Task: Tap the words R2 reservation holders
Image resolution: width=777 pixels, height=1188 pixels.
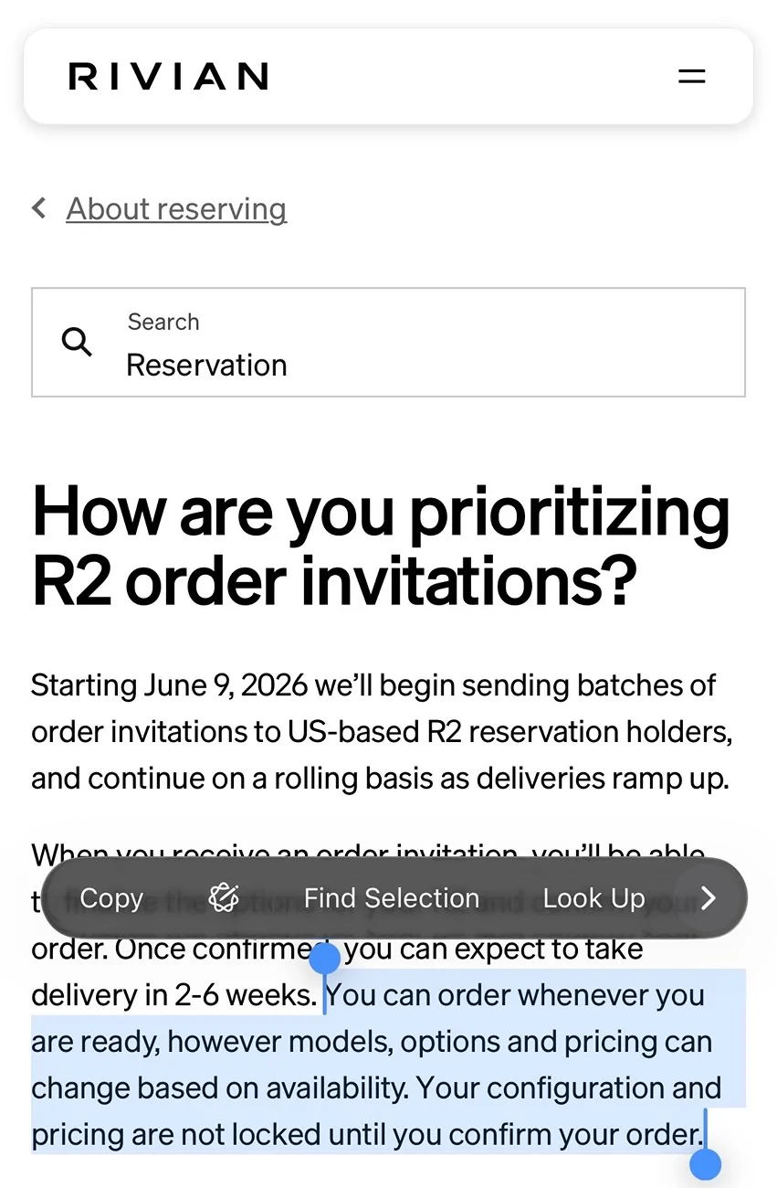Action: pyautogui.click(x=578, y=732)
